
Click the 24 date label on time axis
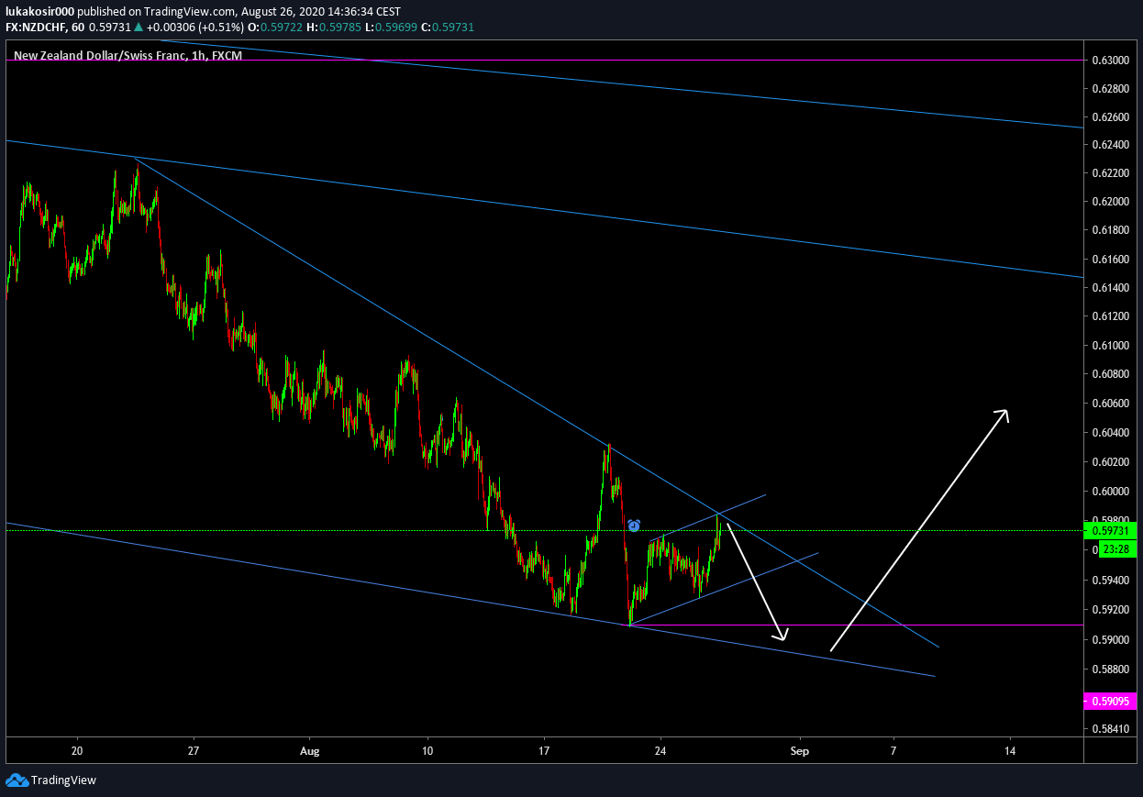(660, 749)
